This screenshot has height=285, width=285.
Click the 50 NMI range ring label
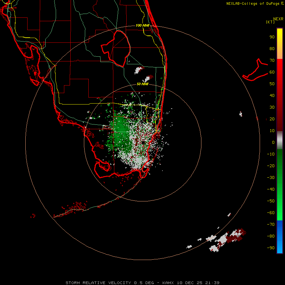pyautogui.click(x=142, y=84)
